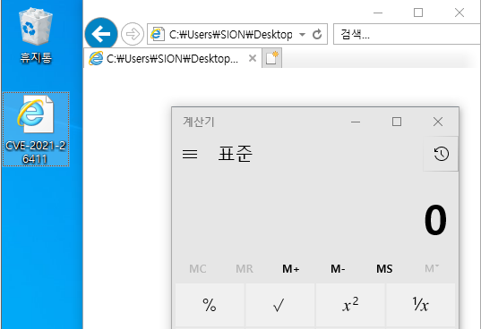481x329 pixels.
Task: Open the memory list M dropdown
Action: point(432,269)
